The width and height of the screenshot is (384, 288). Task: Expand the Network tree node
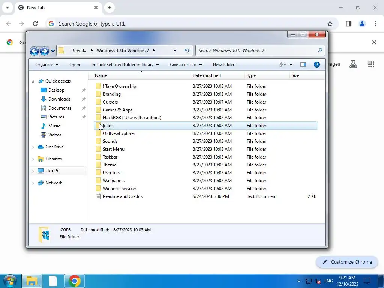tap(33, 183)
